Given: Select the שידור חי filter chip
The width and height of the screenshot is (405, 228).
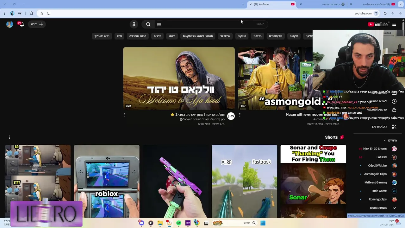Looking at the screenshot, I should coord(225,36).
